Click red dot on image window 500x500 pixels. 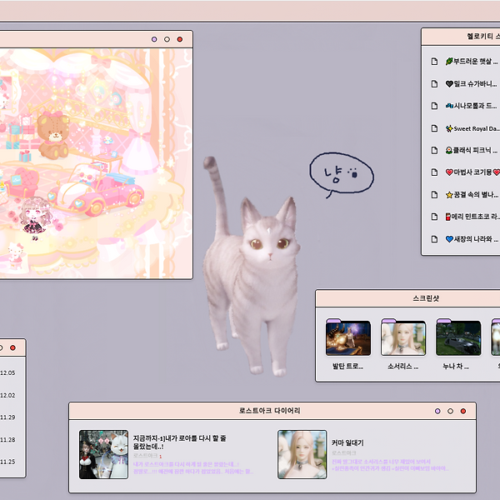pos(180,39)
